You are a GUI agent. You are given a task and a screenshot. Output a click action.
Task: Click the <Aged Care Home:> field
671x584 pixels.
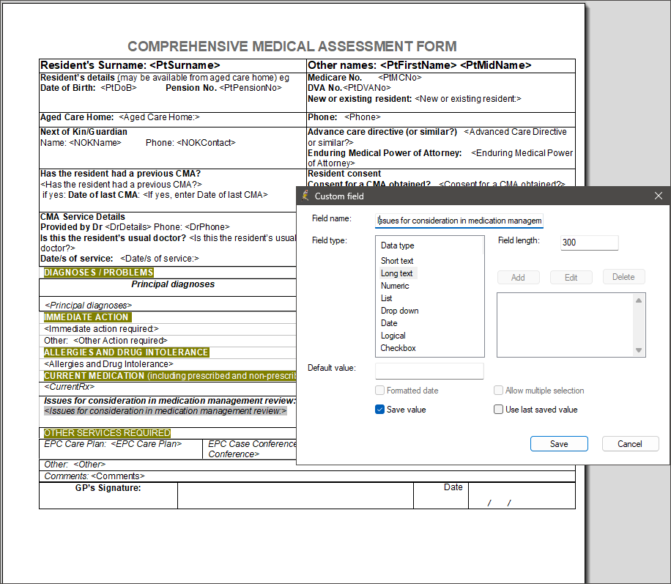click(x=159, y=117)
